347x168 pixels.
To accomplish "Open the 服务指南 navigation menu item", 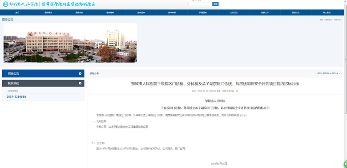I will [110, 12].
